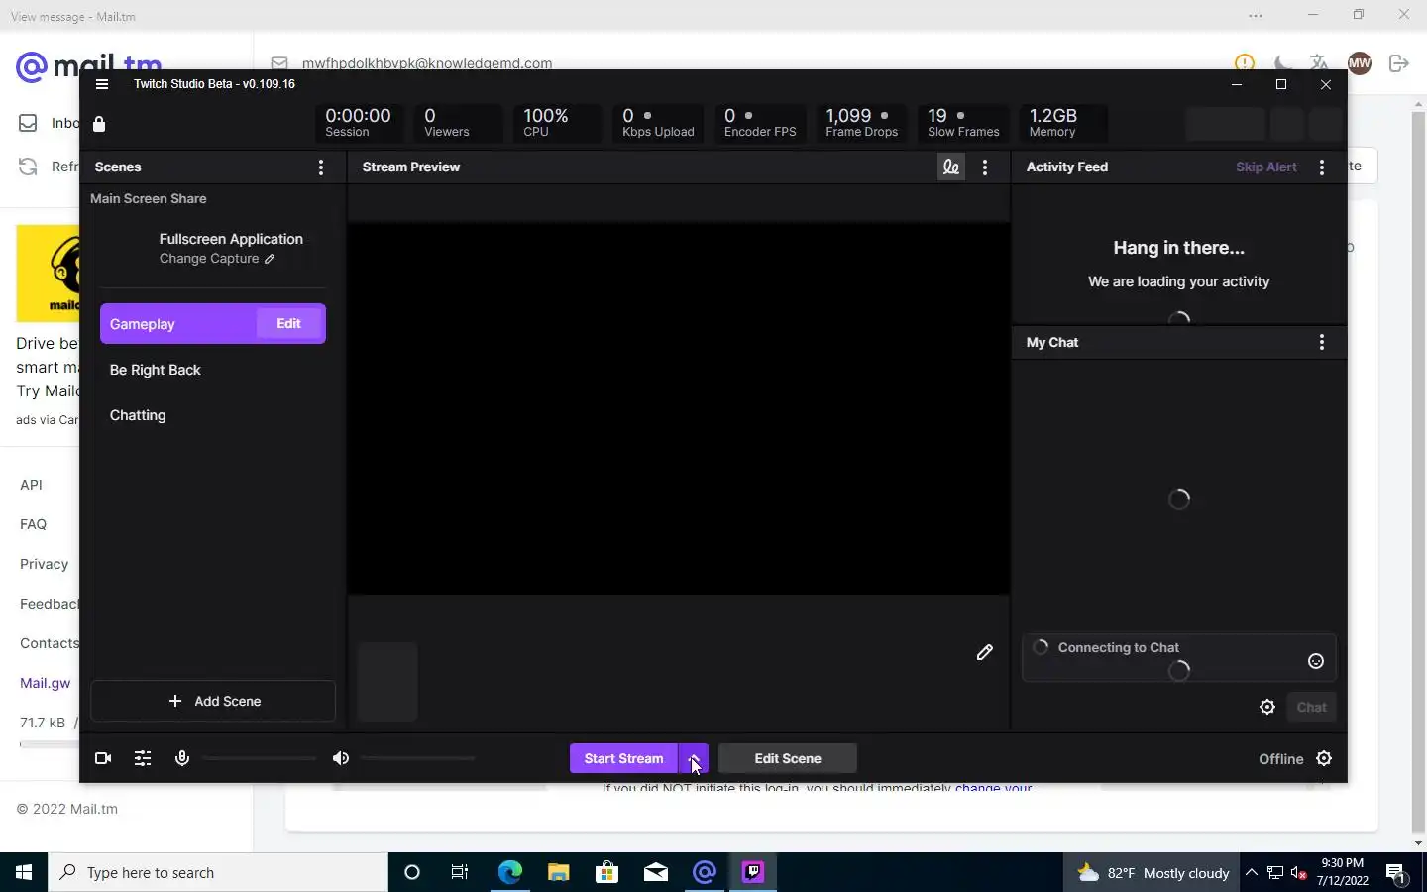Click Edit on the Gameplay scene

[x=288, y=323]
